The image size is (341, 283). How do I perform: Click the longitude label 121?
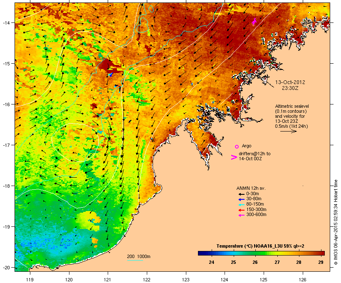(x=108, y=280)
